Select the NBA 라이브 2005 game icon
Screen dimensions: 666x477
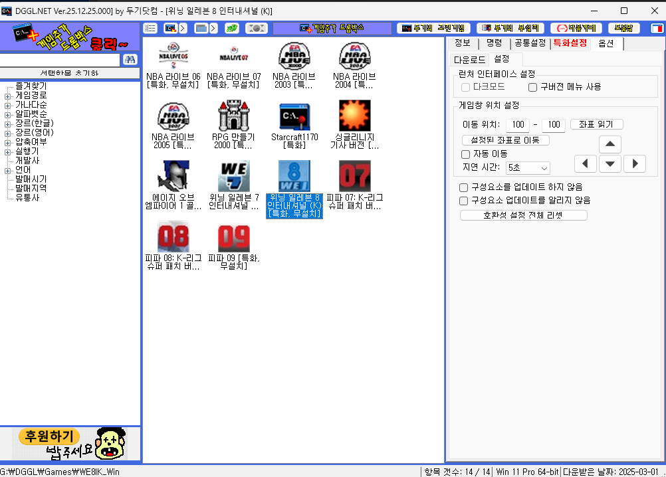pyautogui.click(x=173, y=116)
